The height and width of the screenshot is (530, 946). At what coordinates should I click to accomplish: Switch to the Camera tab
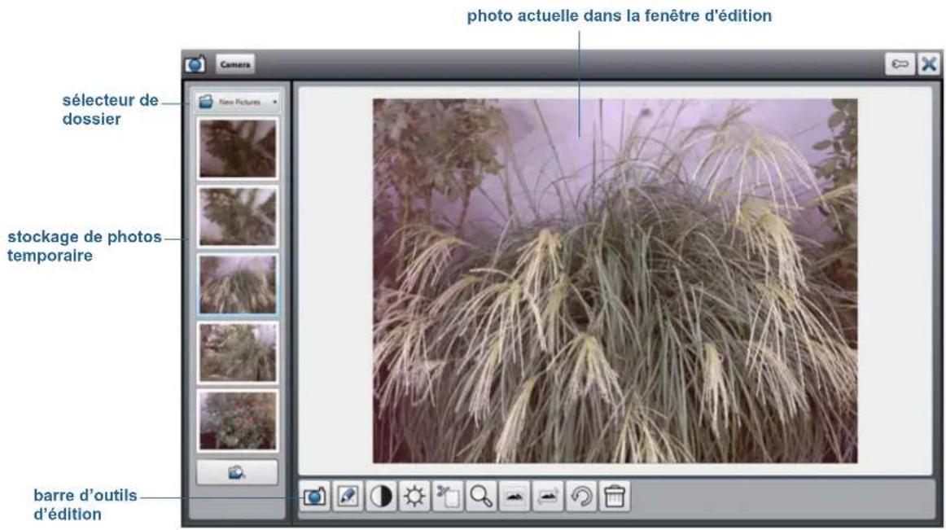coord(235,63)
